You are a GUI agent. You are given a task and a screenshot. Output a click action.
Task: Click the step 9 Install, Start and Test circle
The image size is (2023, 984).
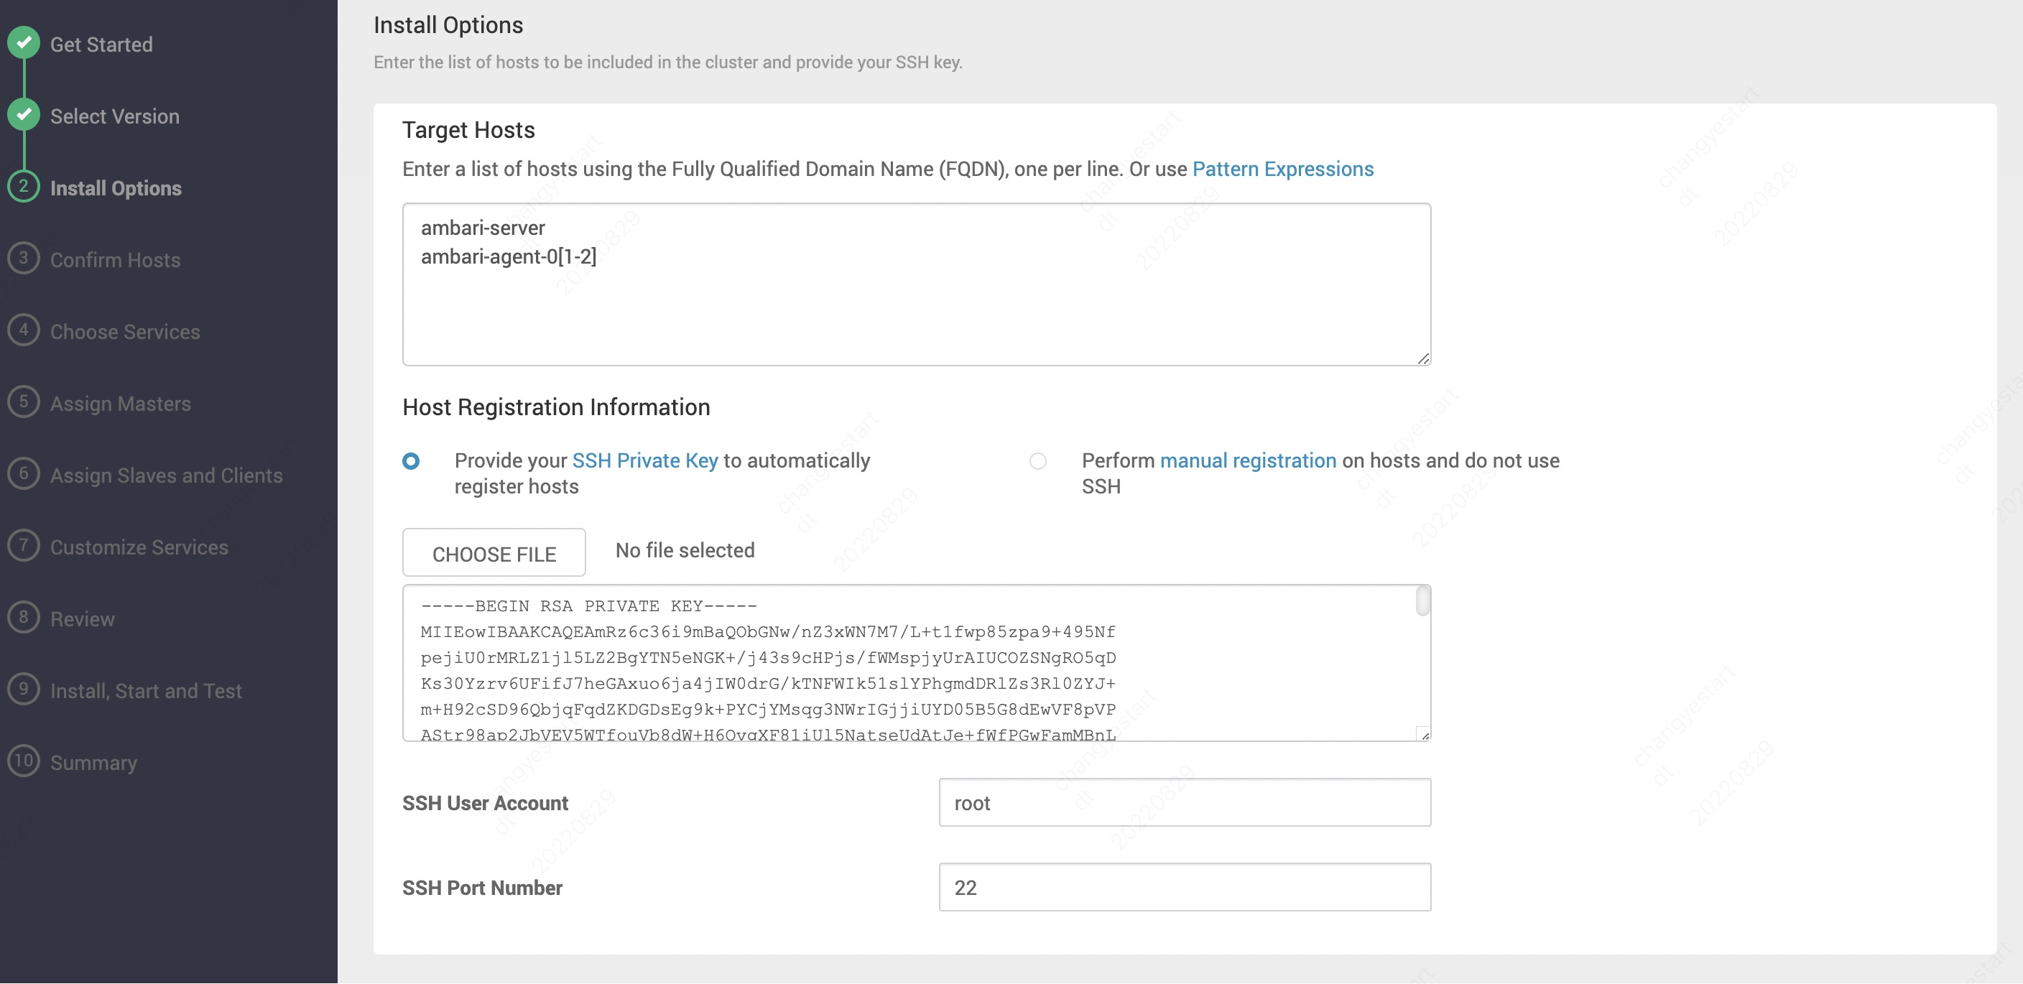click(x=24, y=690)
